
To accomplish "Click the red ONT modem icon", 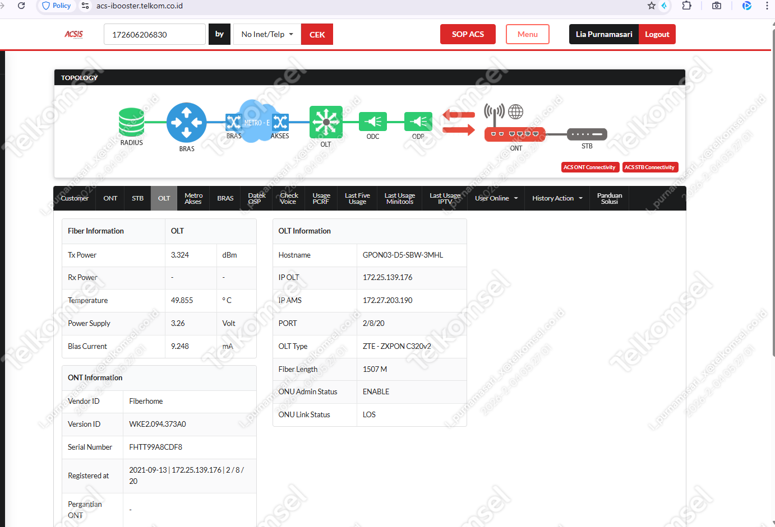I will pos(515,134).
